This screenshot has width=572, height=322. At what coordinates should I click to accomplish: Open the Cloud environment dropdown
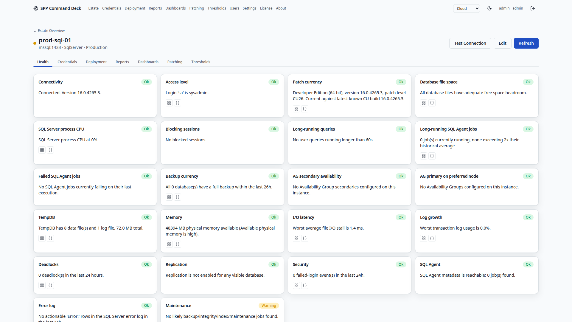point(467,8)
